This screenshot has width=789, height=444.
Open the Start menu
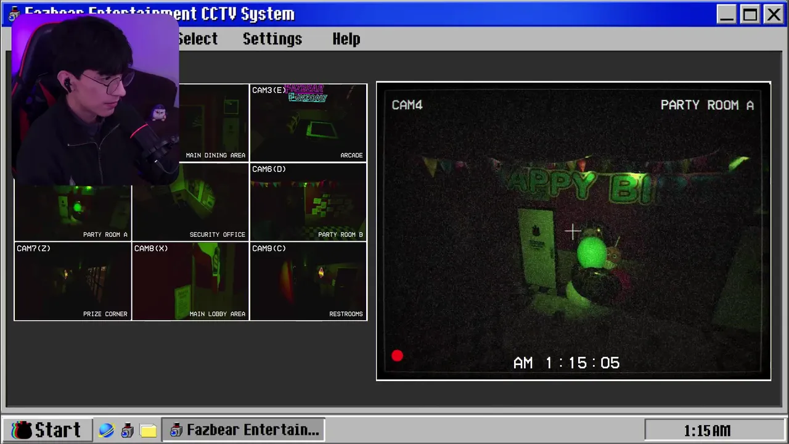pos(47,430)
